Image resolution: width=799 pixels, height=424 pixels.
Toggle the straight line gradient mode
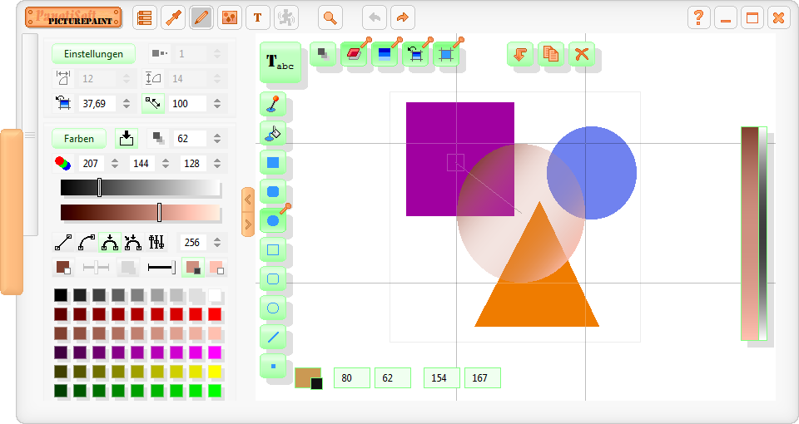pyautogui.click(x=63, y=243)
